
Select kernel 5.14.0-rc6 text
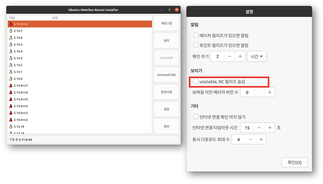(21, 92)
